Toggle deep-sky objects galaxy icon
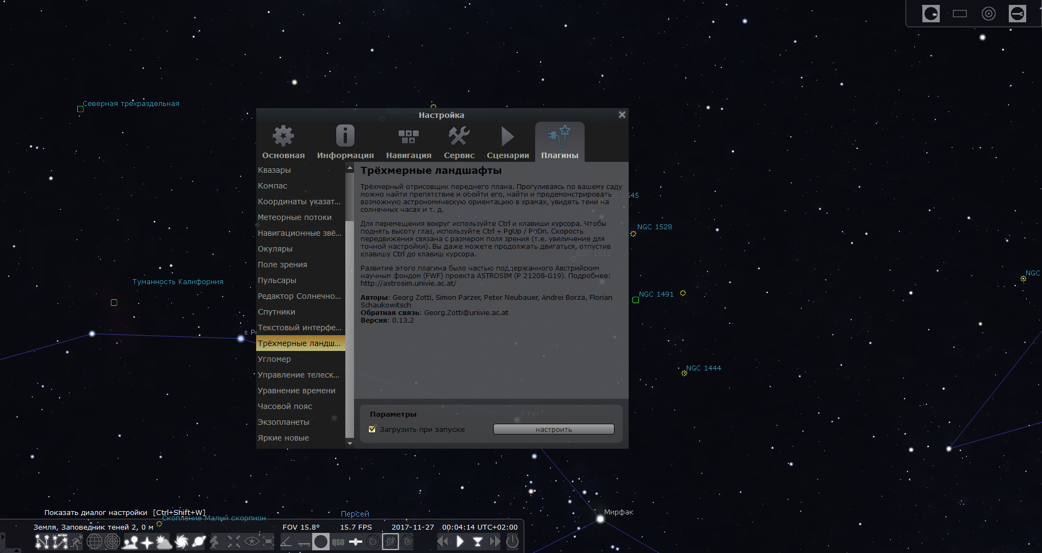Image resolution: width=1042 pixels, height=553 pixels. tap(182, 542)
